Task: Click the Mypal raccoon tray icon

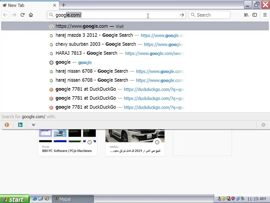Action: (x=228, y=199)
